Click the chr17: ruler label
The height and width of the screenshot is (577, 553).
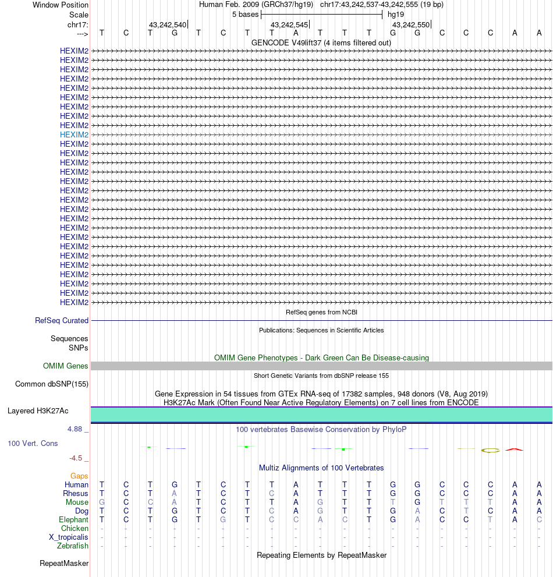click(77, 24)
